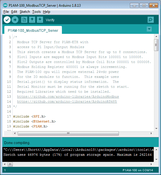Viewport: 161px width, 175px height.
Task: Open the Help menu
Action: 46,12
